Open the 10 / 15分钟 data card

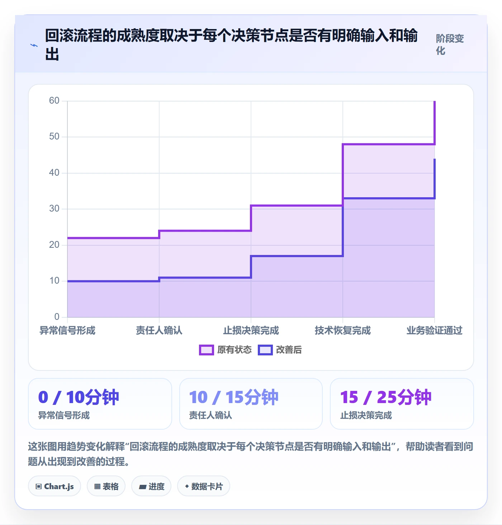pyautogui.click(x=251, y=404)
